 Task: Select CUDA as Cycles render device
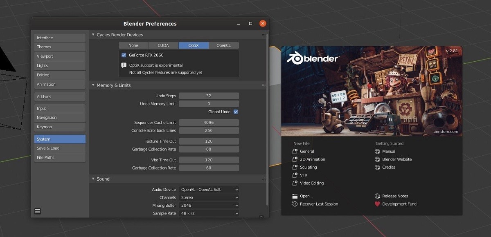tap(164, 45)
